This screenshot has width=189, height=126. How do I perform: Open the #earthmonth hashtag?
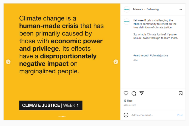point(141,55)
